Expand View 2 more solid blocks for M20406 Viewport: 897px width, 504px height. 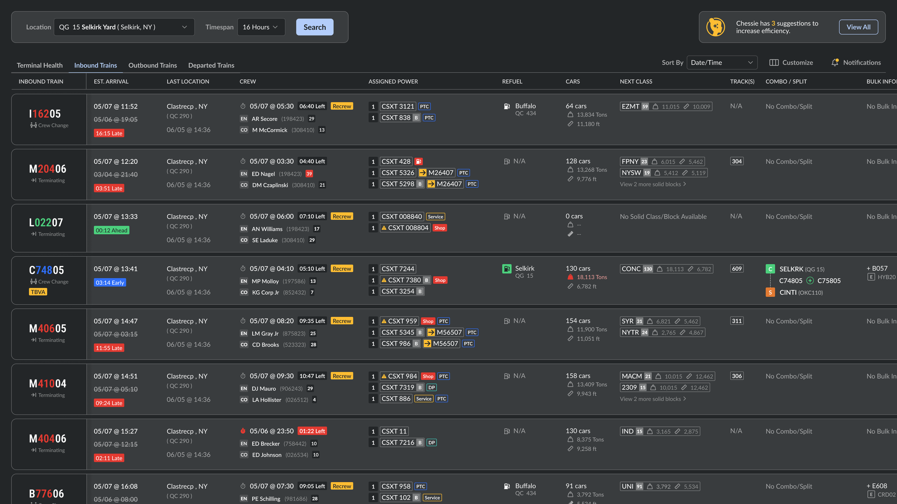653,184
